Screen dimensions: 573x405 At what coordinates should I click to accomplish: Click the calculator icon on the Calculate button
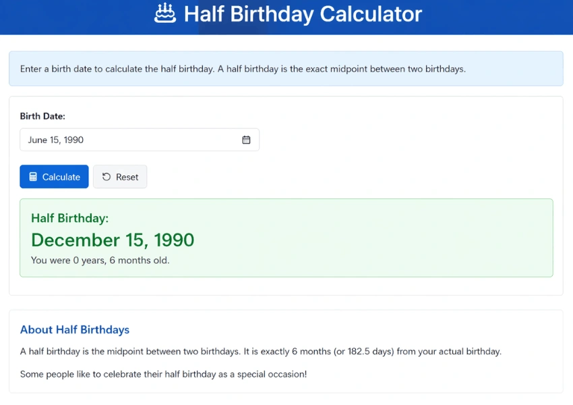[x=33, y=176]
